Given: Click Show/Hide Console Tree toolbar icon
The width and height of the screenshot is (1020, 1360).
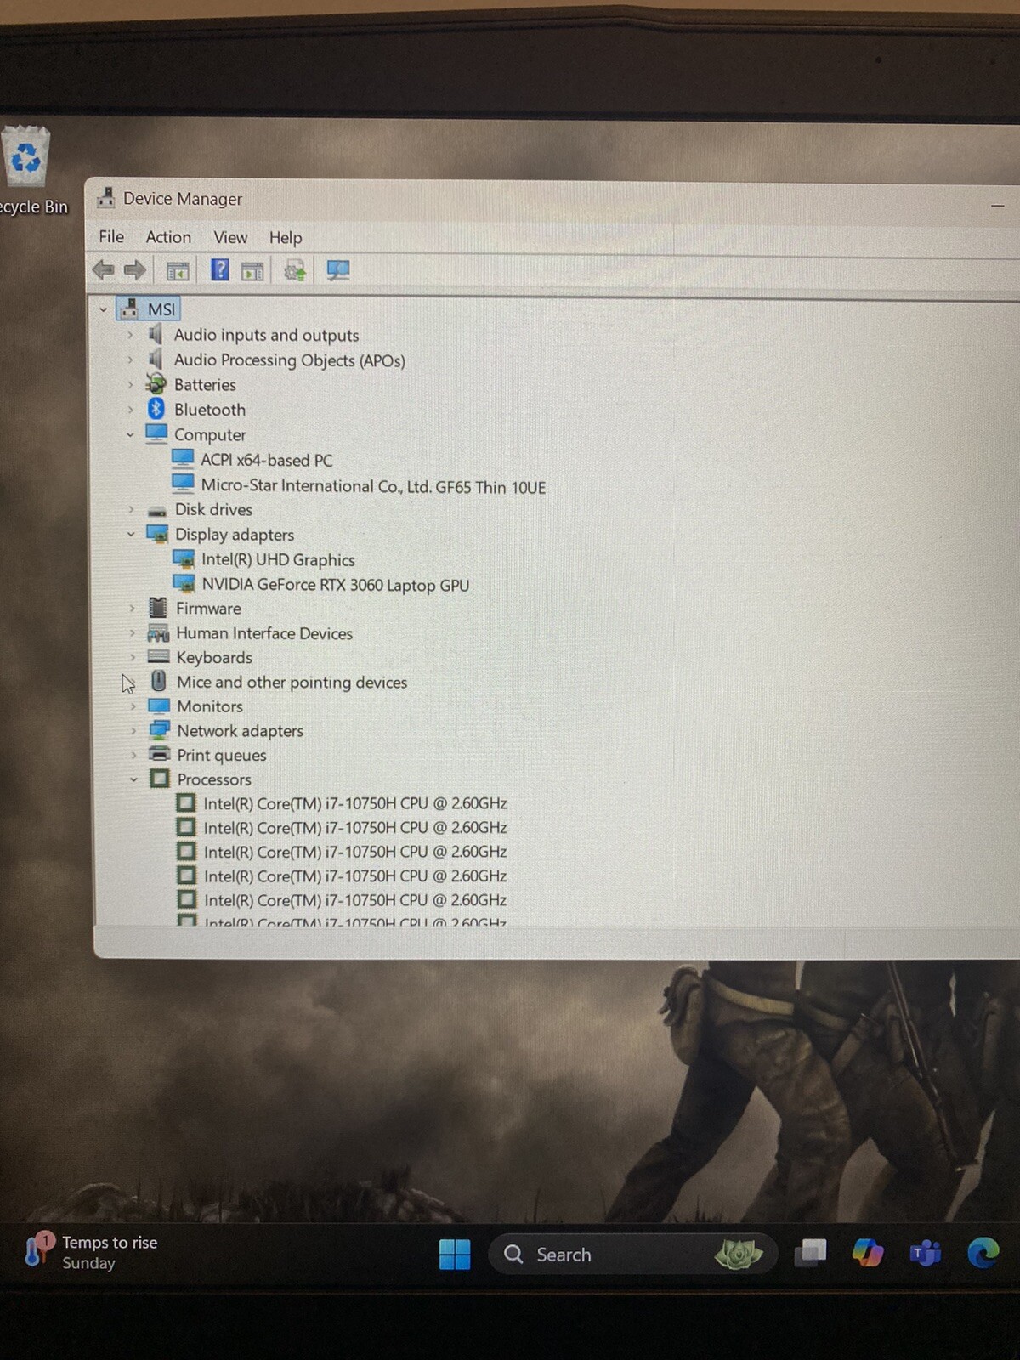Looking at the screenshot, I should [x=178, y=271].
